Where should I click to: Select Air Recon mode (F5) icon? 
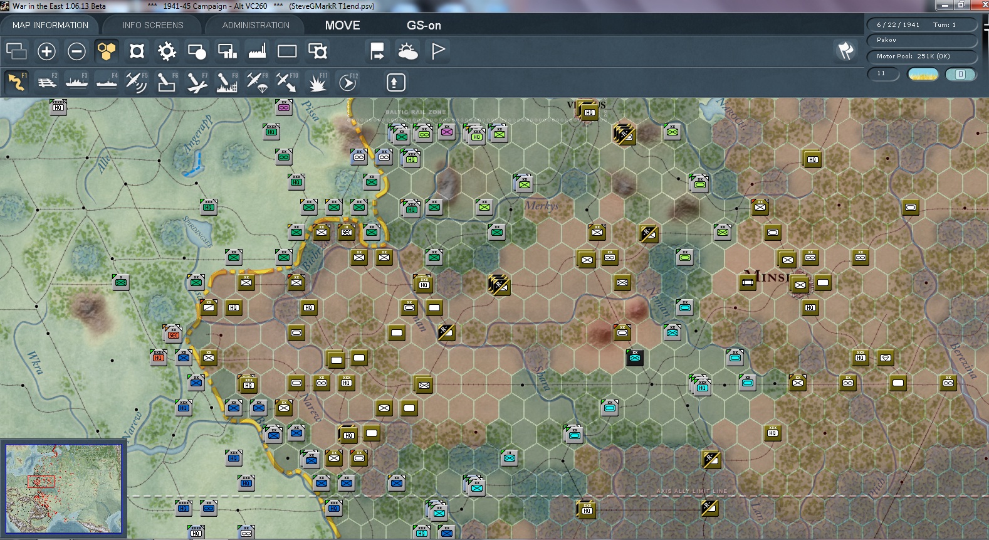point(137,82)
